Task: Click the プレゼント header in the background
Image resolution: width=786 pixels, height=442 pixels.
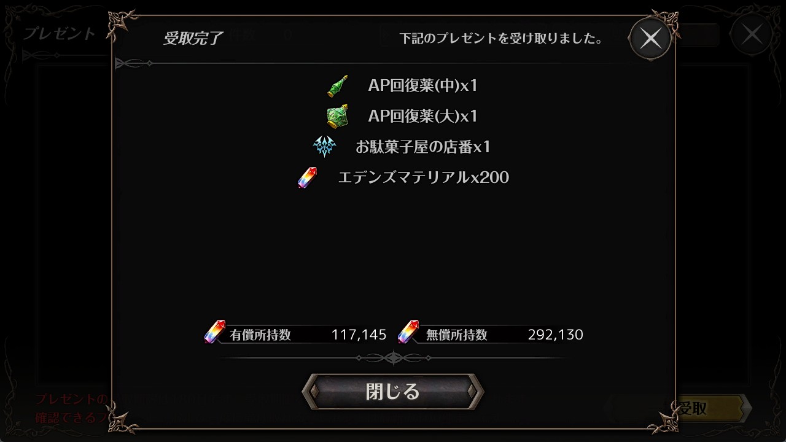Action: [60, 33]
